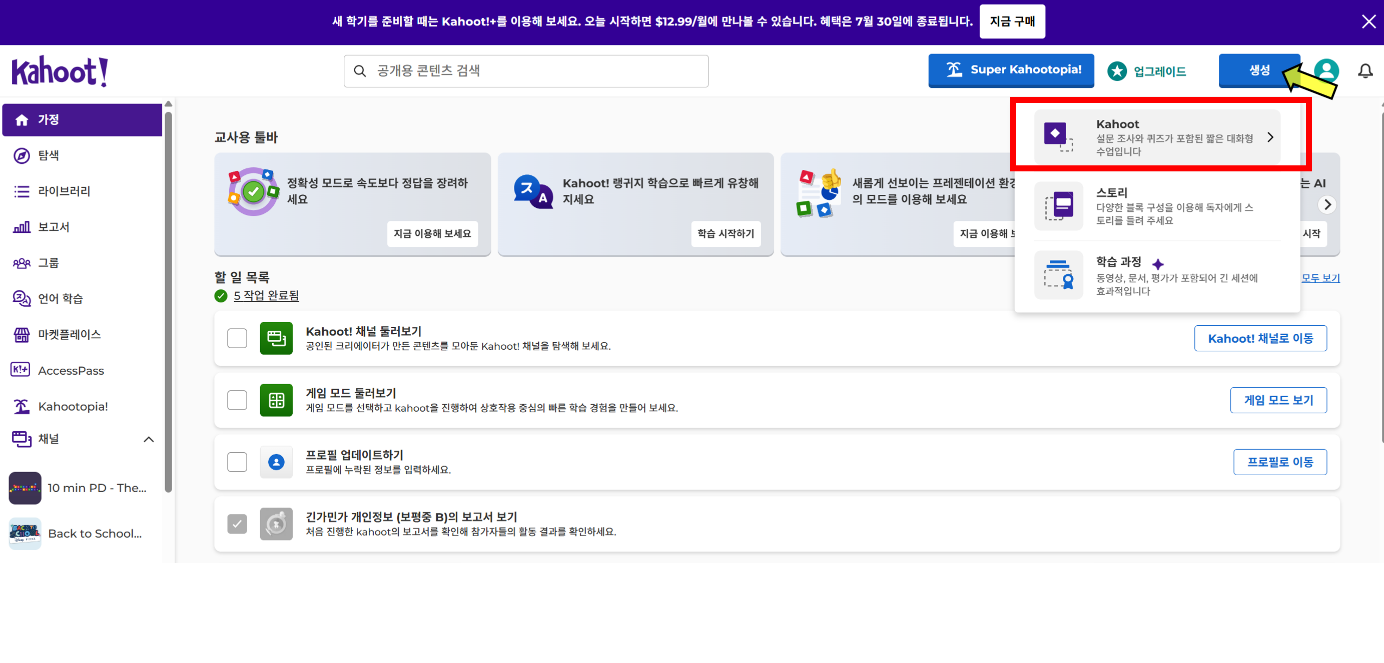Click the 업그레이드 star icon
The image size is (1384, 663).
click(x=1117, y=71)
